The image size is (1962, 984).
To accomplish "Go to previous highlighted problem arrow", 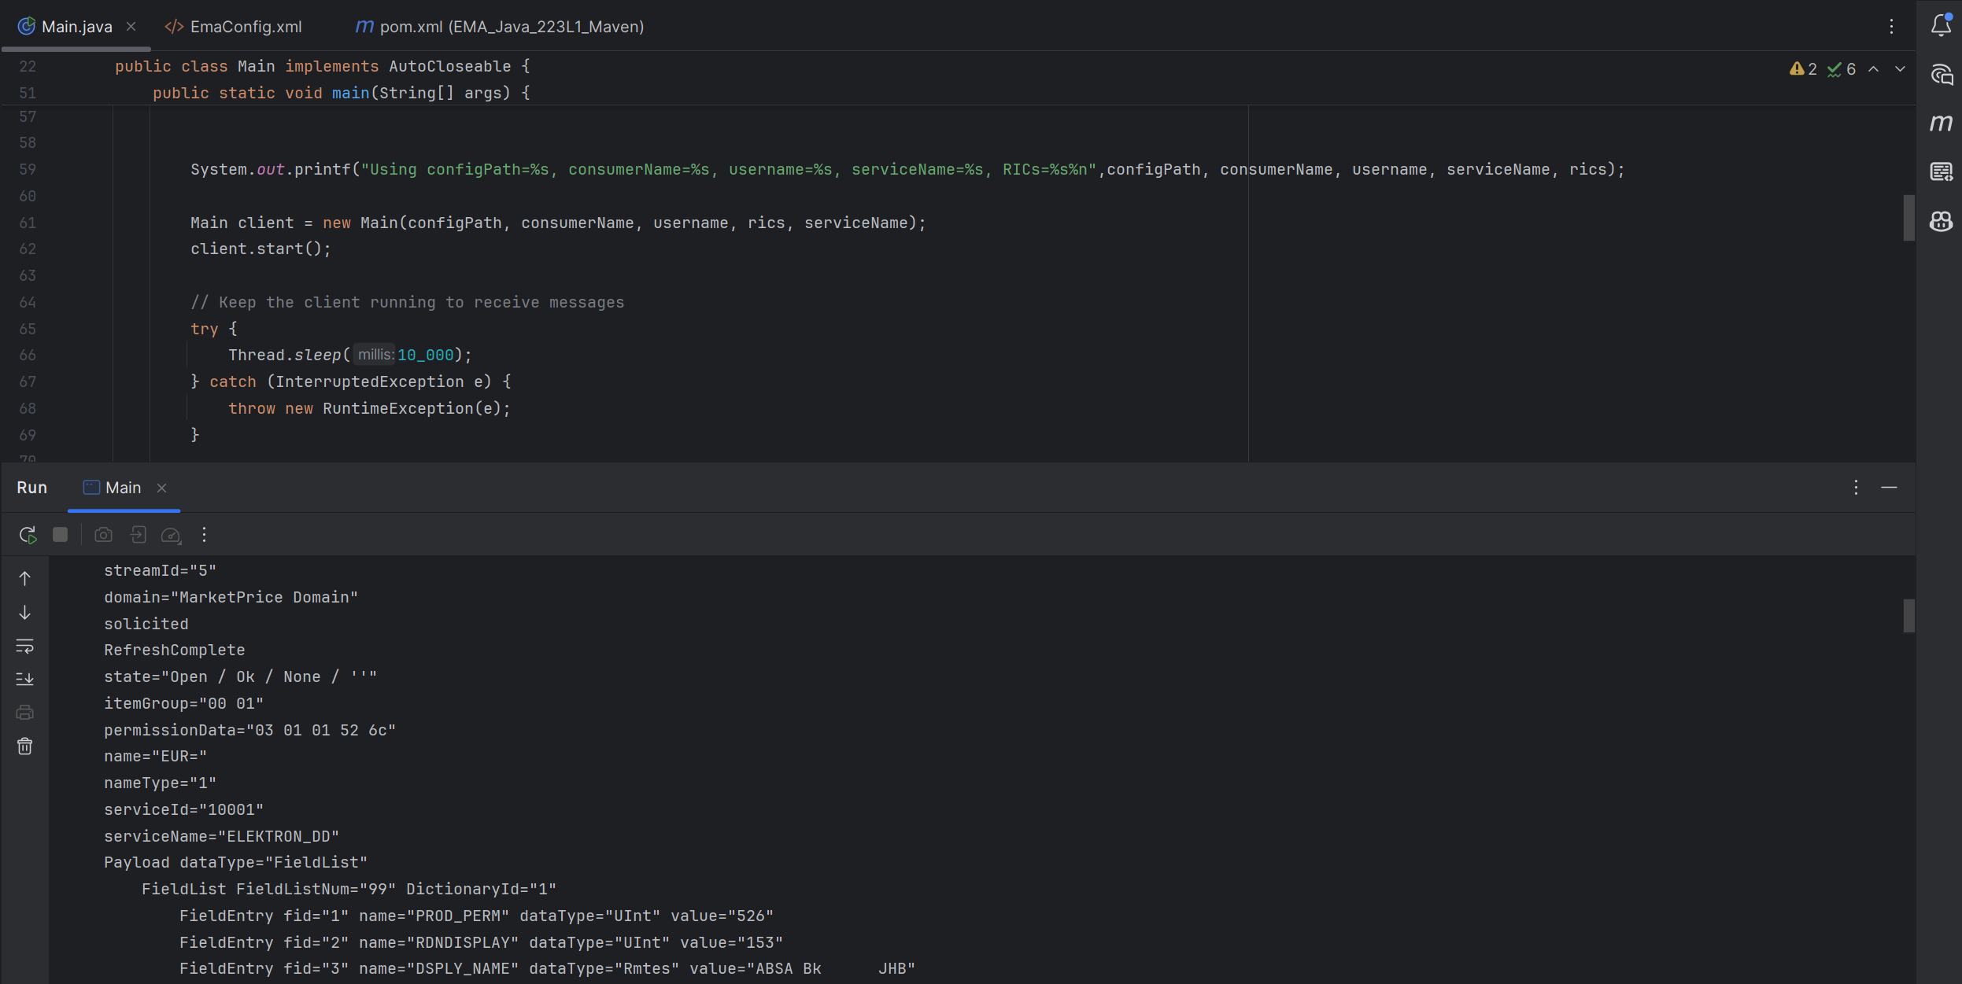I will [1874, 69].
